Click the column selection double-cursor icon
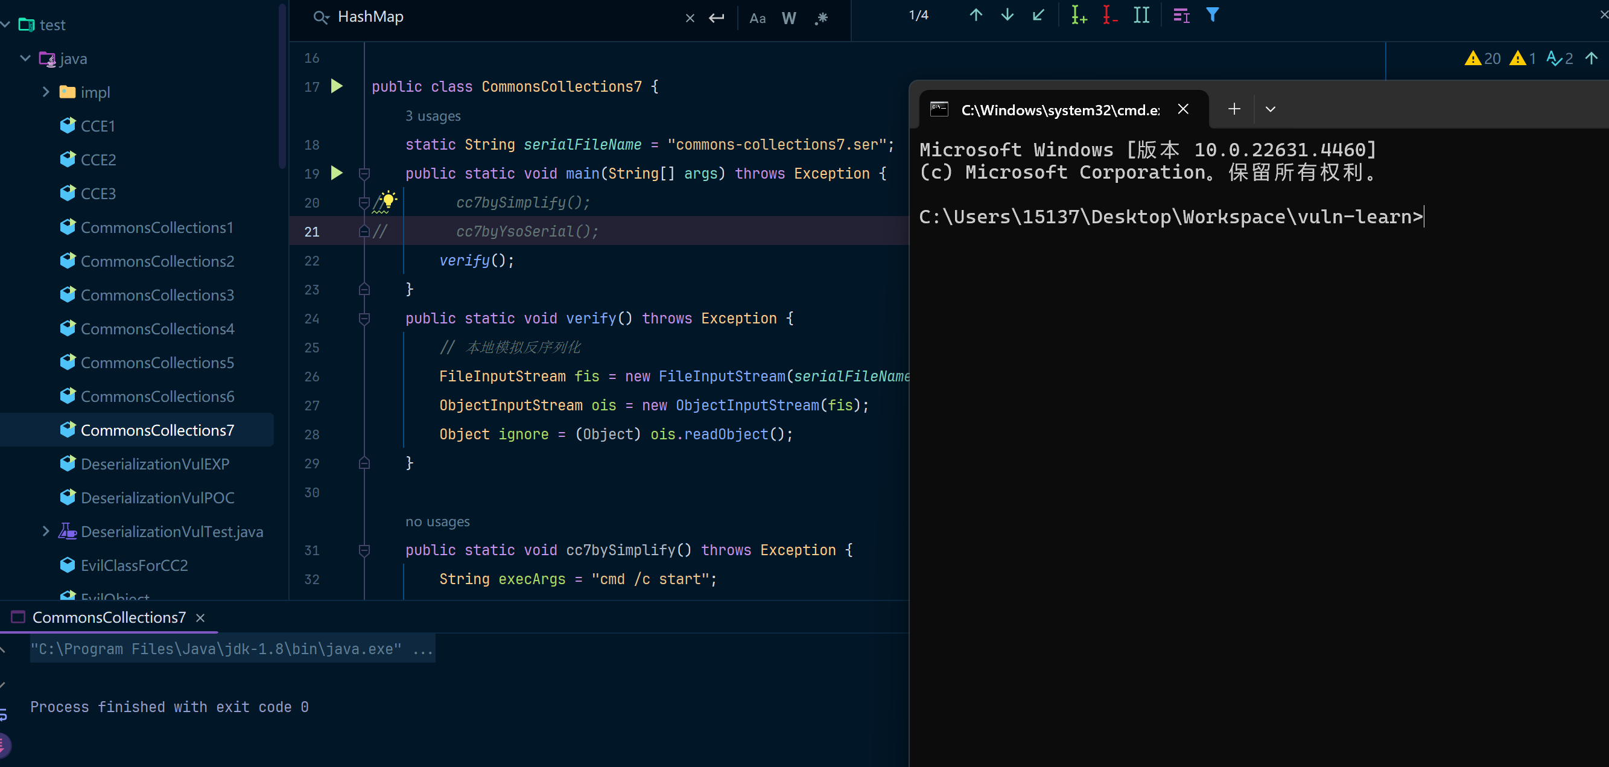1609x767 pixels. point(1141,15)
